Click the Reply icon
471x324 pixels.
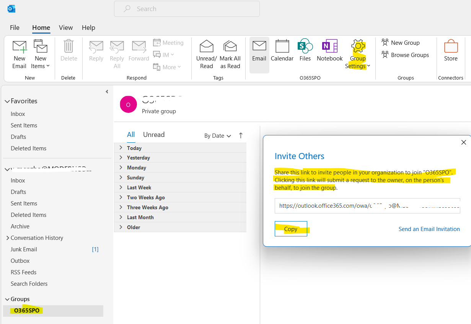(x=96, y=47)
